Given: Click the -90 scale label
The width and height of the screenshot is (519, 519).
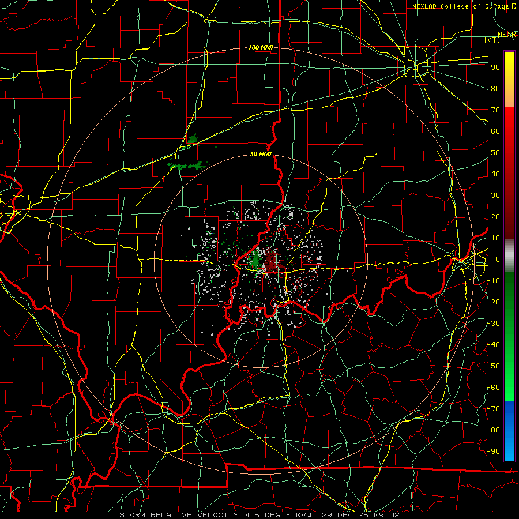Looking at the screenshot, I should pyautogui.click(x=493, y=452).
